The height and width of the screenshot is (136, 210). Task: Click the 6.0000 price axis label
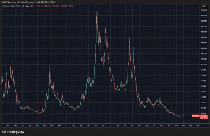click(x=204, y=86)
